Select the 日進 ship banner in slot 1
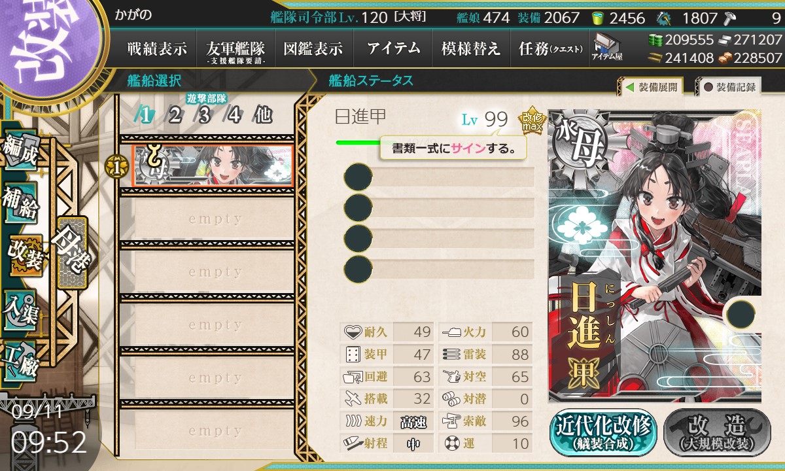This screenshot has height=471, width=785. [212, 165]
